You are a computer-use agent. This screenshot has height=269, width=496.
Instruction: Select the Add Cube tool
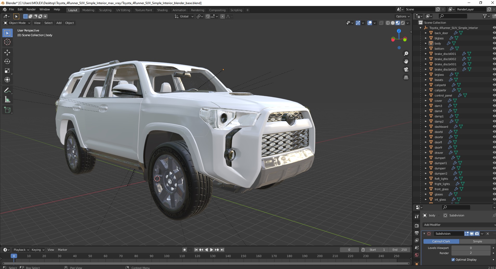pos(7,110)
